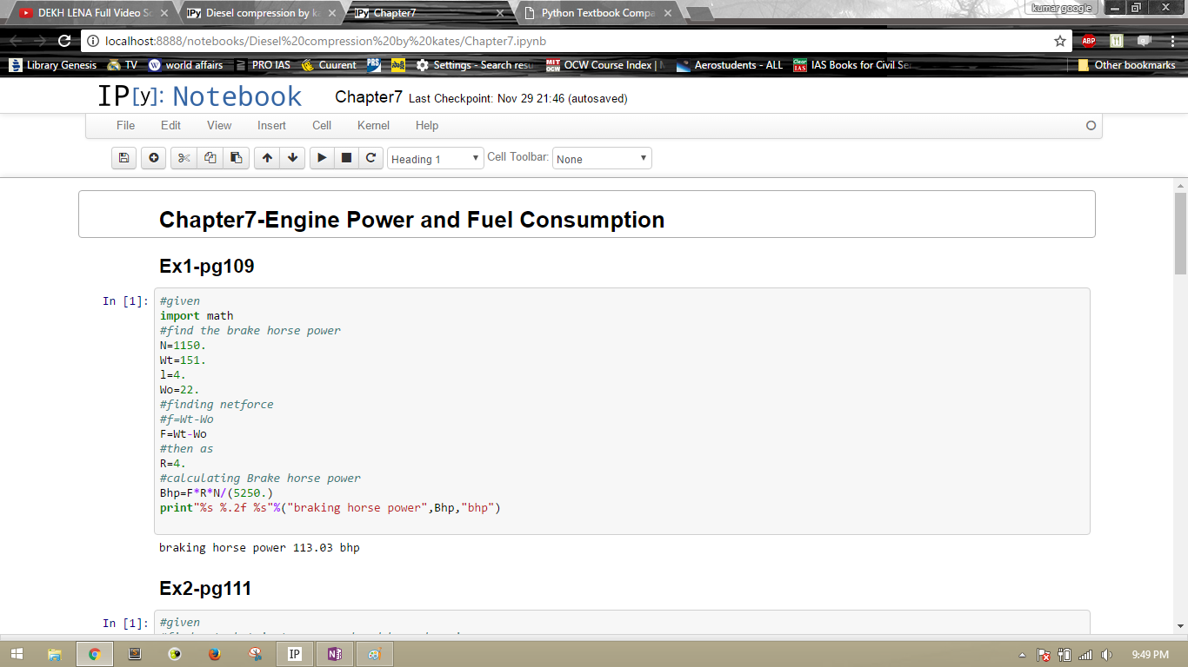Click the Chapter7 notebook title to rename
Screen dimensions: 1188x667
368,97
